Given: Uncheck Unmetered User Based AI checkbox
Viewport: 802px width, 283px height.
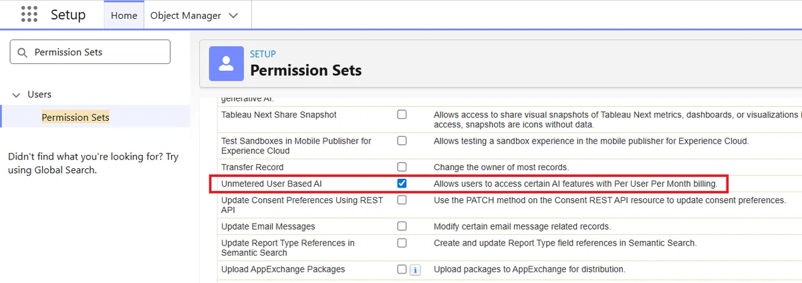Looking at the screenshot, I should [402, 183].
